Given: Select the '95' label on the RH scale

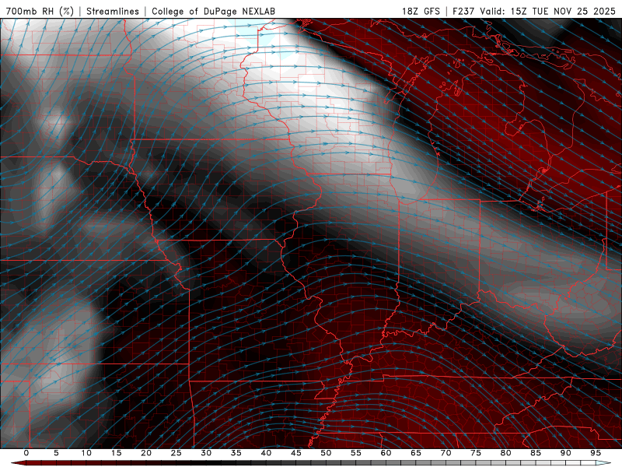Looking at the screenshot, I should pos(596,453).
